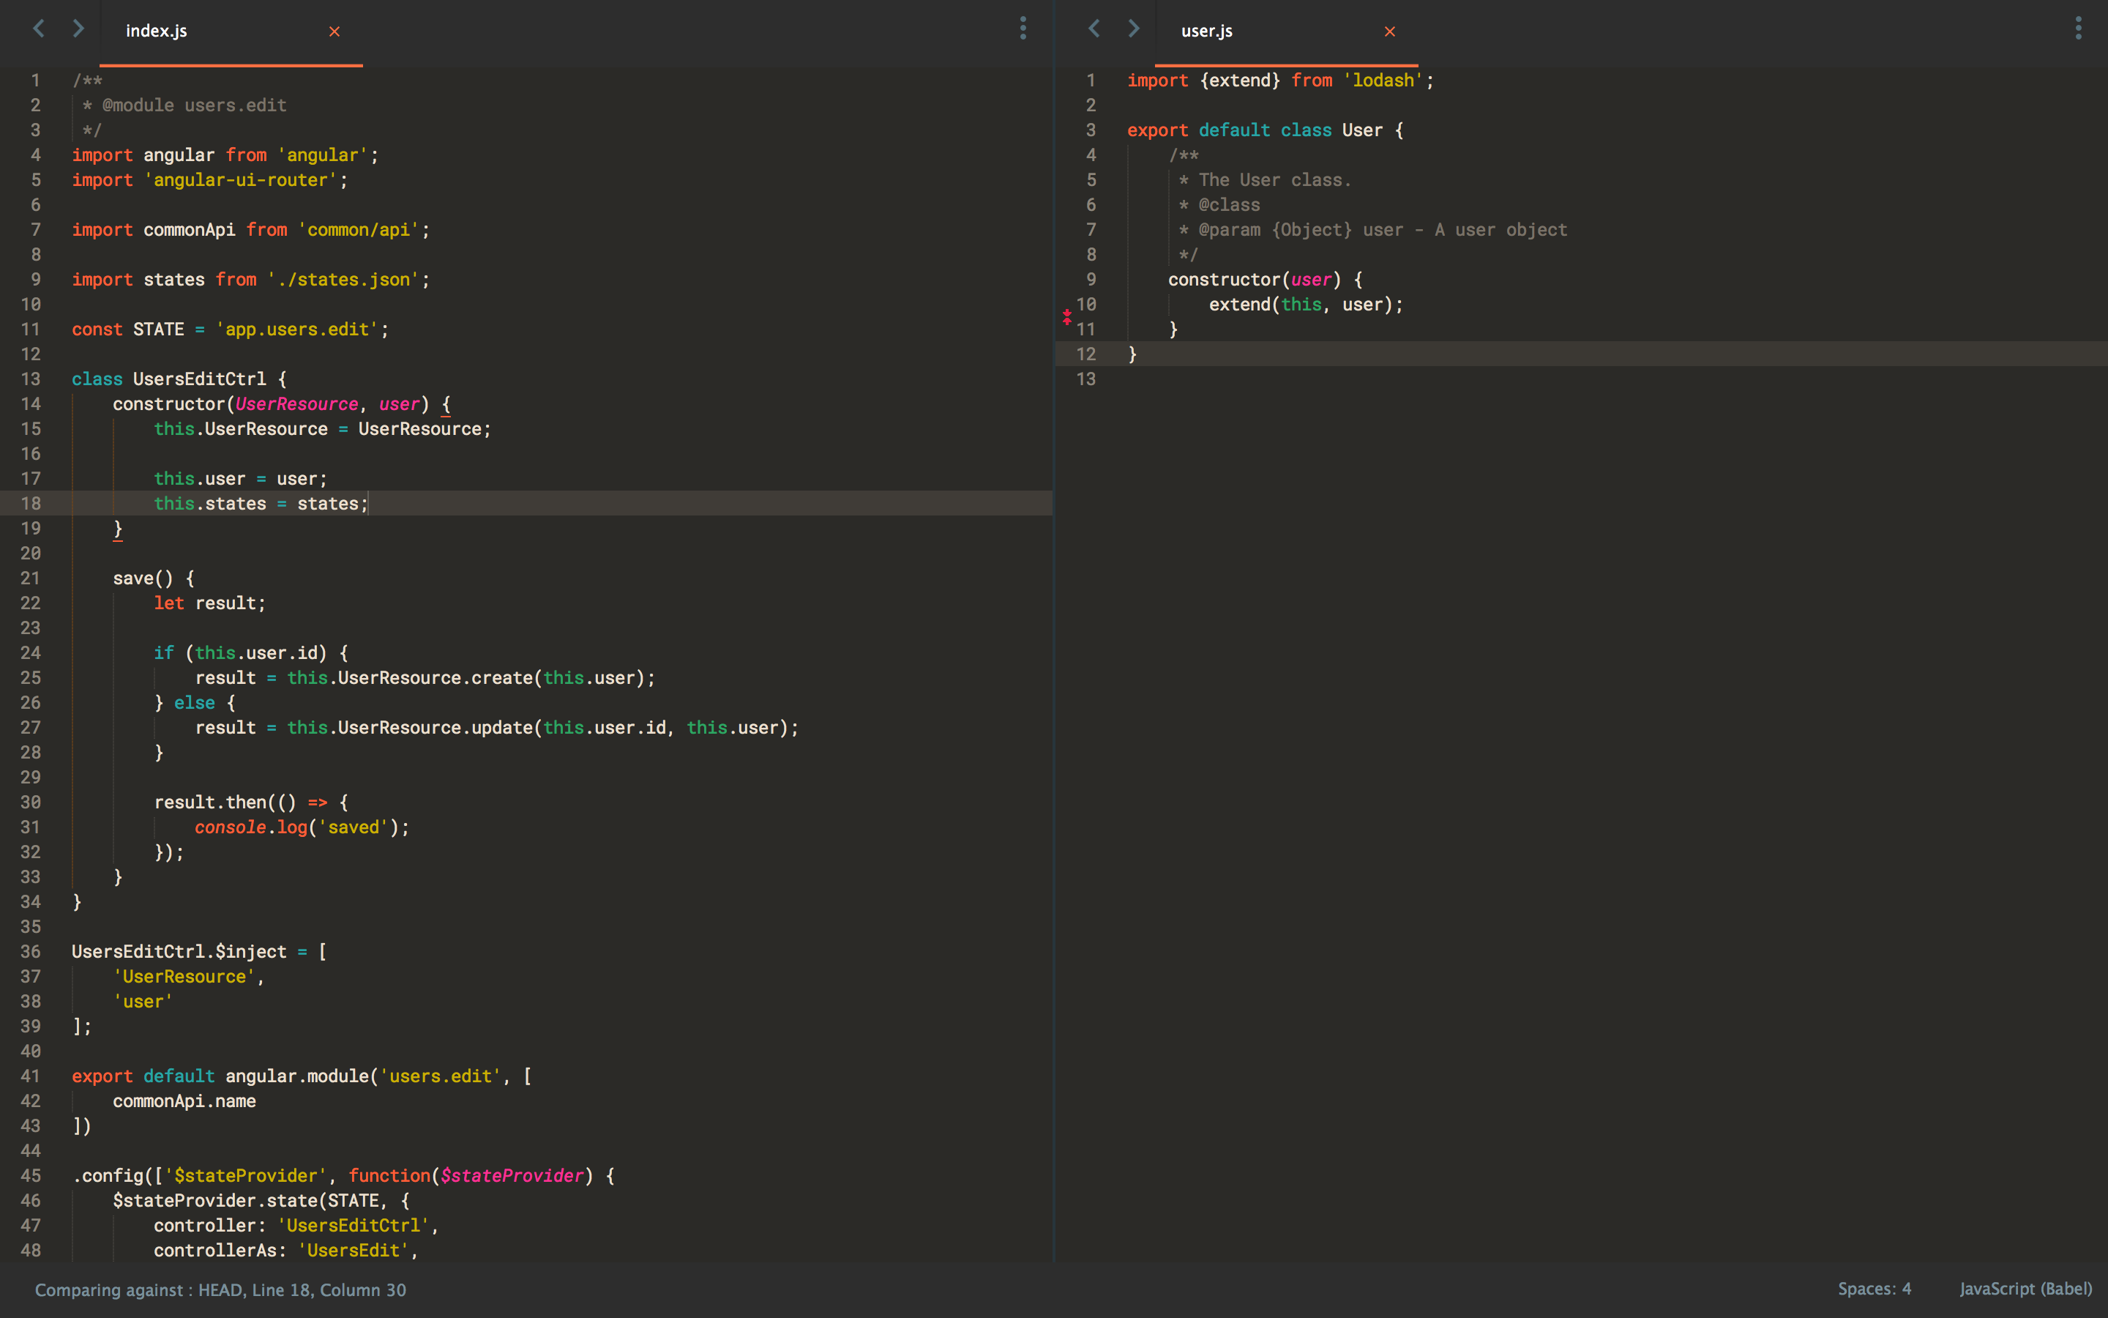Close the user.js tab
Screen dimensions: 2108x1318
(x=1390, y=31)
